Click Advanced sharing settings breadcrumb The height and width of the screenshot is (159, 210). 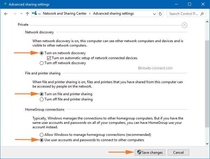click(113, 13)
